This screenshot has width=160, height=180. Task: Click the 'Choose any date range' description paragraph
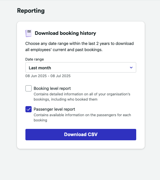pyautogui.click(x=80, y=47)
